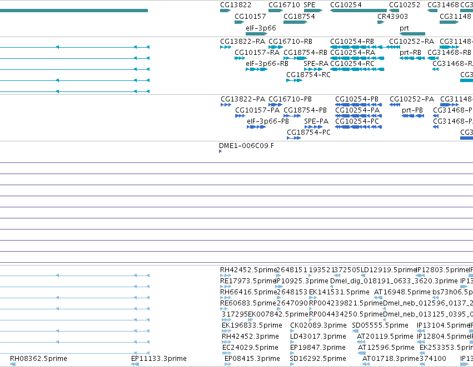473x367 pixels.
Task: Click the CG18754 gene label
Action: 299,16
